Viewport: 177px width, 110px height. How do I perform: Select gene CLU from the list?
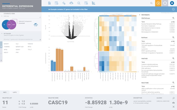17,44
